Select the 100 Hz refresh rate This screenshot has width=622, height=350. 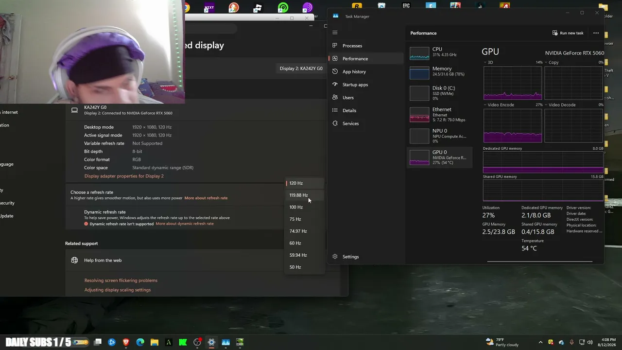coord(305,207)
